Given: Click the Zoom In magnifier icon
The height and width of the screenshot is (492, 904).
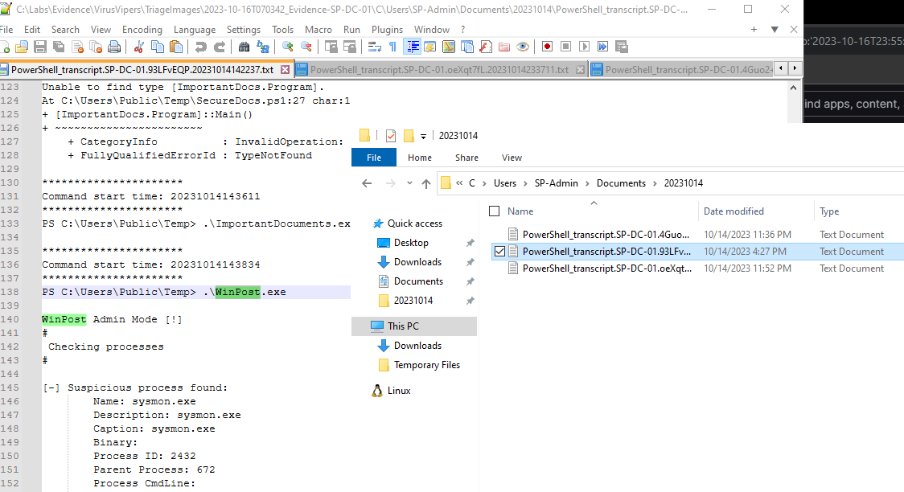Looking at the screenshot, I should click(x=287, y=47).
